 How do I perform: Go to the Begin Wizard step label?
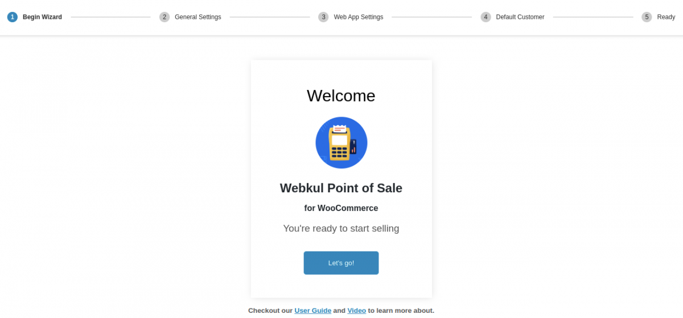(42, 17)
